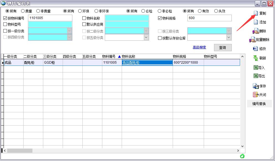
Task: Save changes with 保存 icon
Action: click(256, 86)
